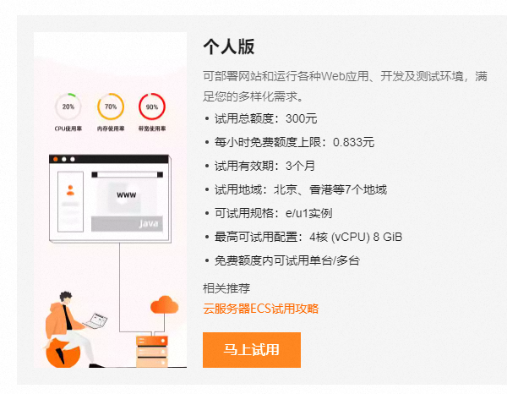507x394 pixels.
Task: Open the 云服务器ECS试用攻略 link
Action: pos(260,309)
